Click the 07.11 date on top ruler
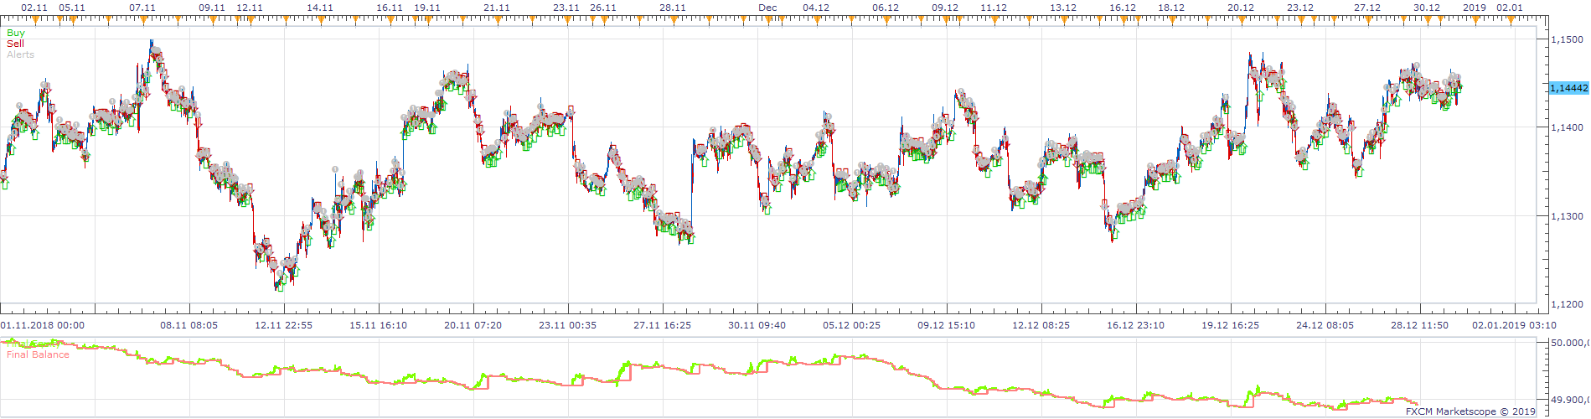The image size is (1591, 419). tap(142, 8)
